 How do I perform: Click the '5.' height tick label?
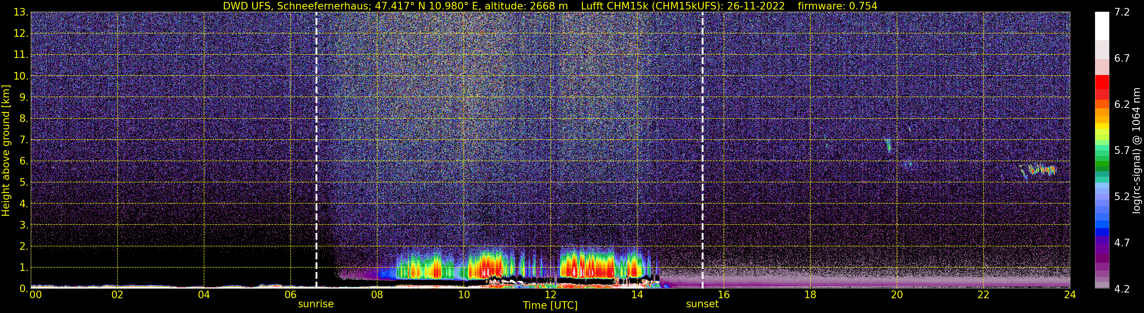coord(24,182)
